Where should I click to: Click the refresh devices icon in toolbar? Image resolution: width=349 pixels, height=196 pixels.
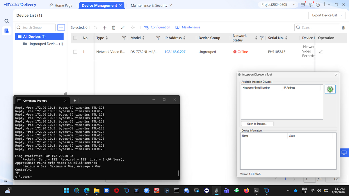(95, 28)
